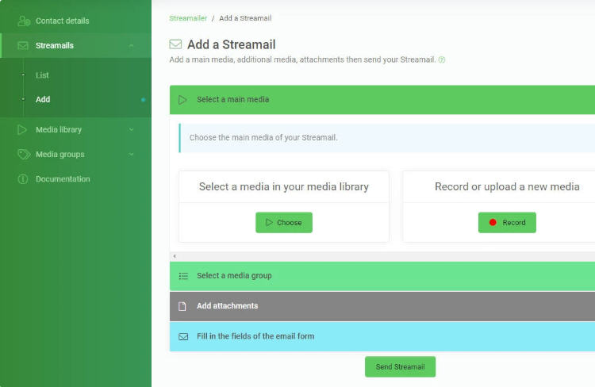Click the play icon in Select a main media header
Screen dimensions: 595x387
182,100
